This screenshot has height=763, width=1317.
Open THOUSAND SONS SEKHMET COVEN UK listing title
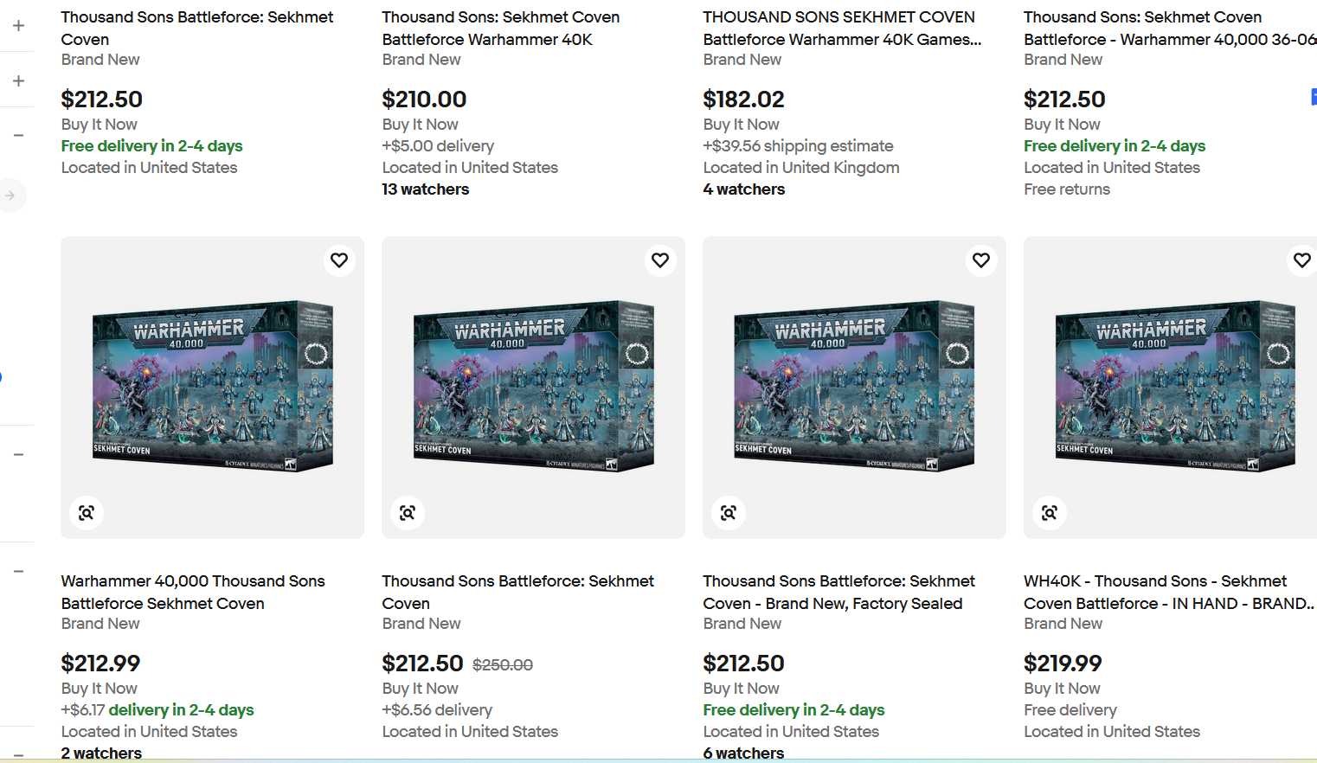(842, 28)
